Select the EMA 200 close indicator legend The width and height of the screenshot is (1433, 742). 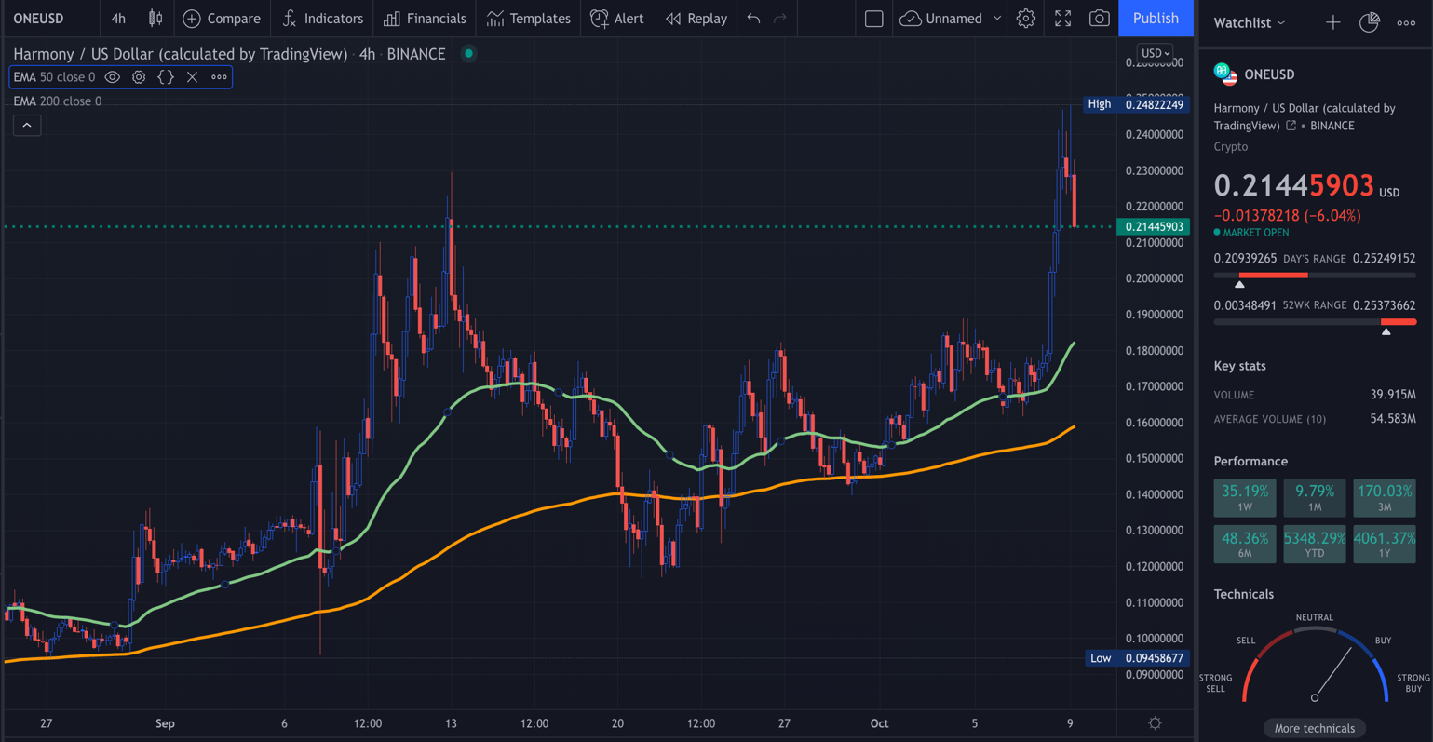58,101
